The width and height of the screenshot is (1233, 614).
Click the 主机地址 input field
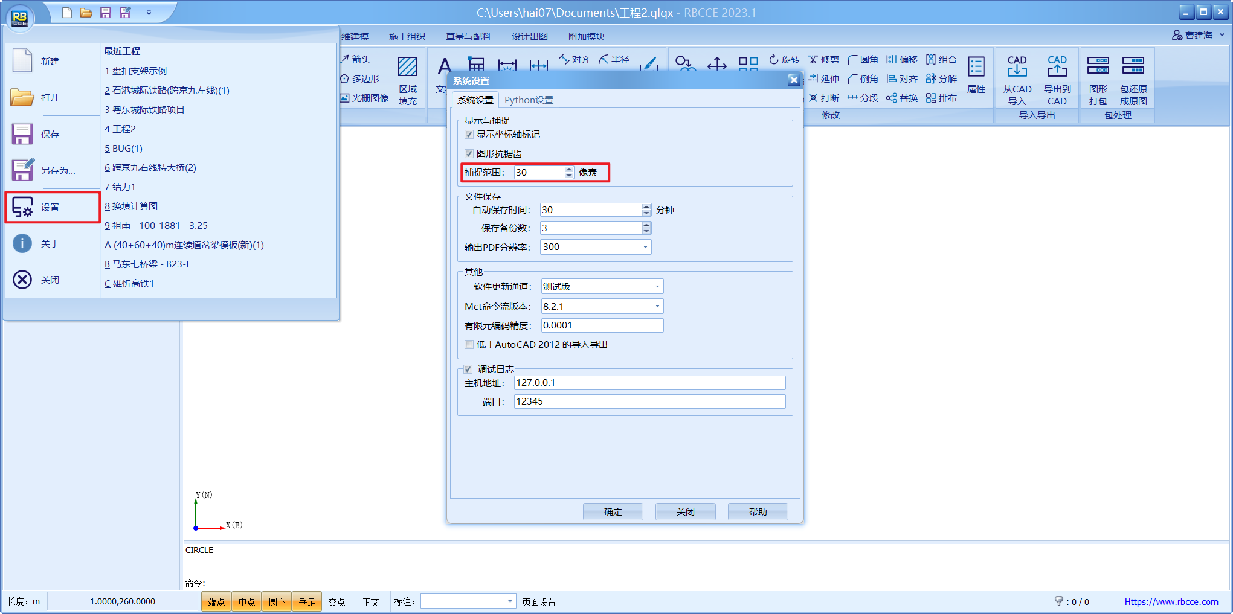tap(649, 383)
